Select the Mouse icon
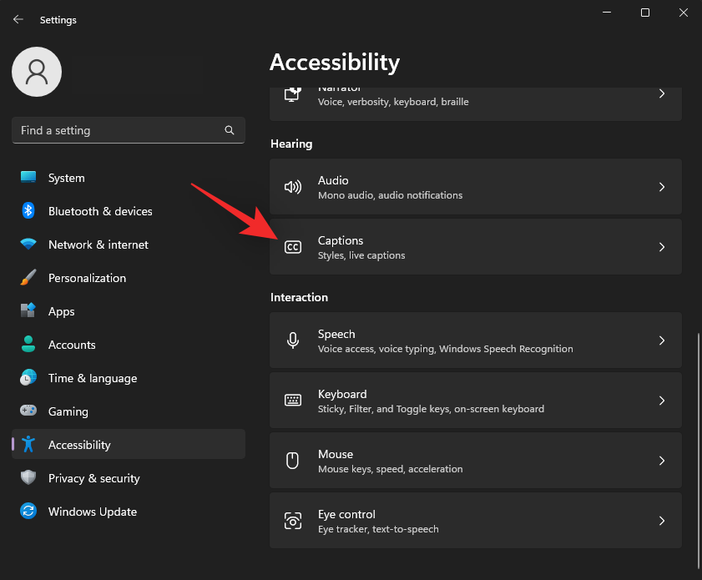Viewport: 702px width, 580px height. point(292,460)
